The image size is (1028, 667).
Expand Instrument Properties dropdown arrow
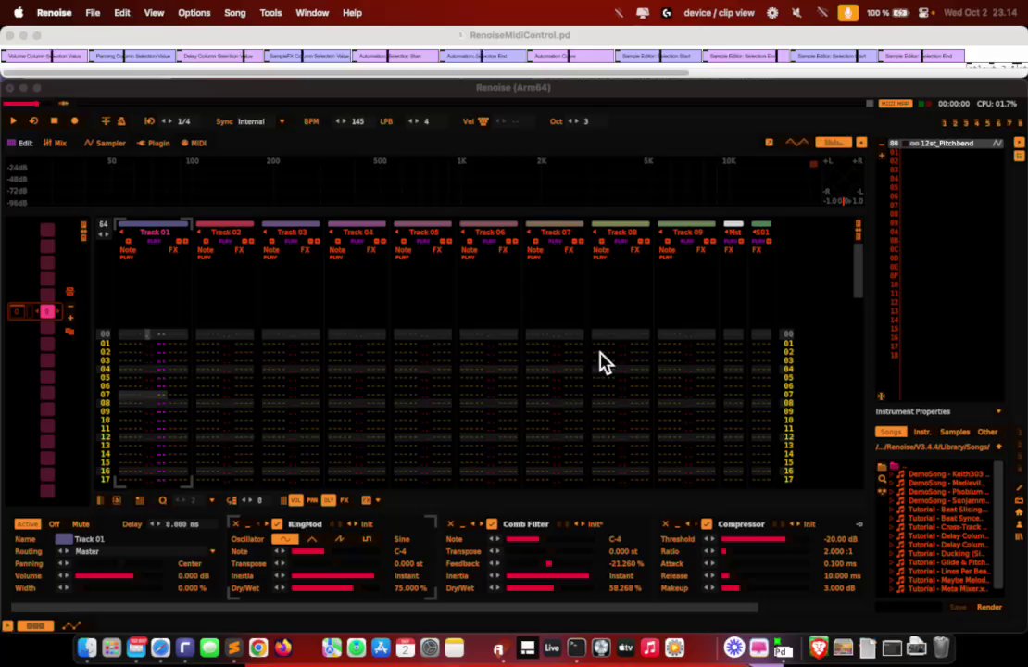(998, 412)
